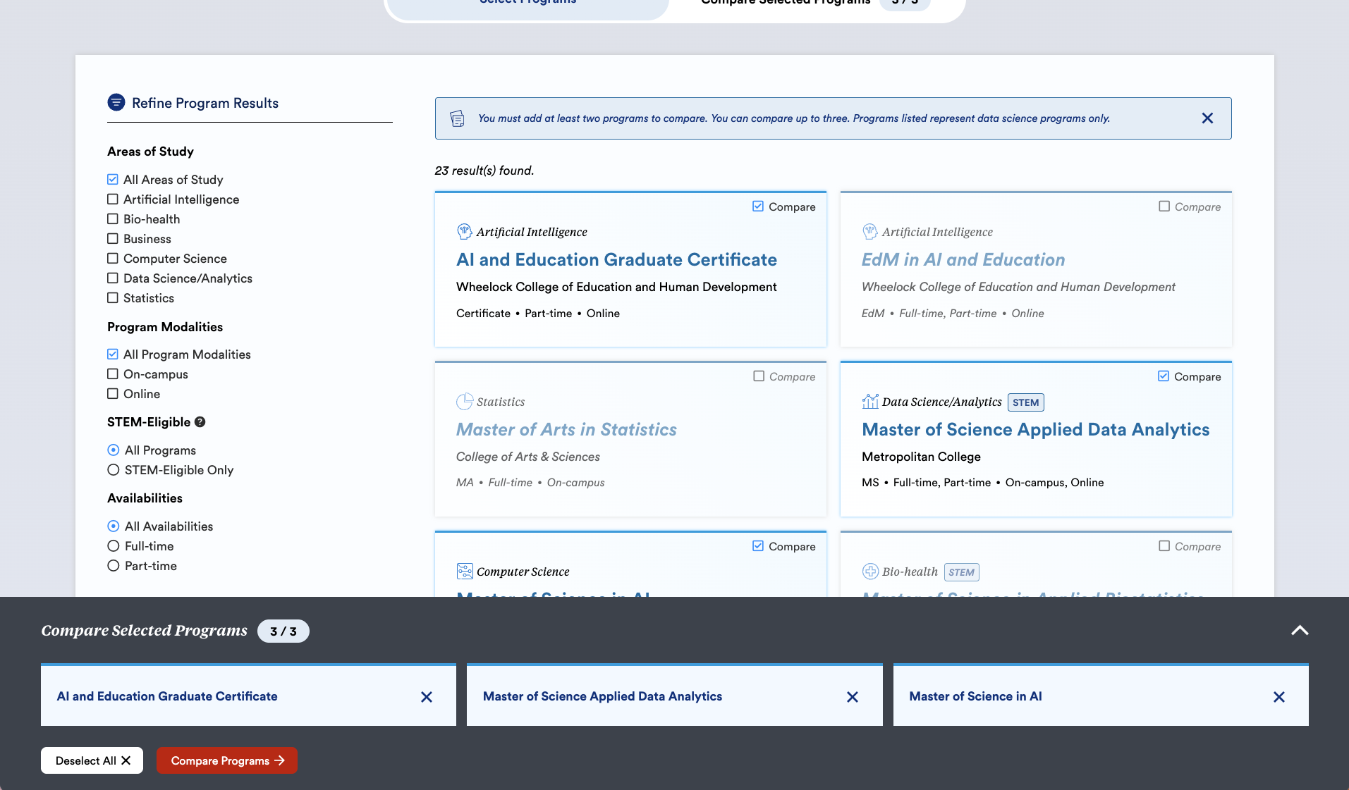
Task: Check the Bio-health area filter
Action: [113, 218]
